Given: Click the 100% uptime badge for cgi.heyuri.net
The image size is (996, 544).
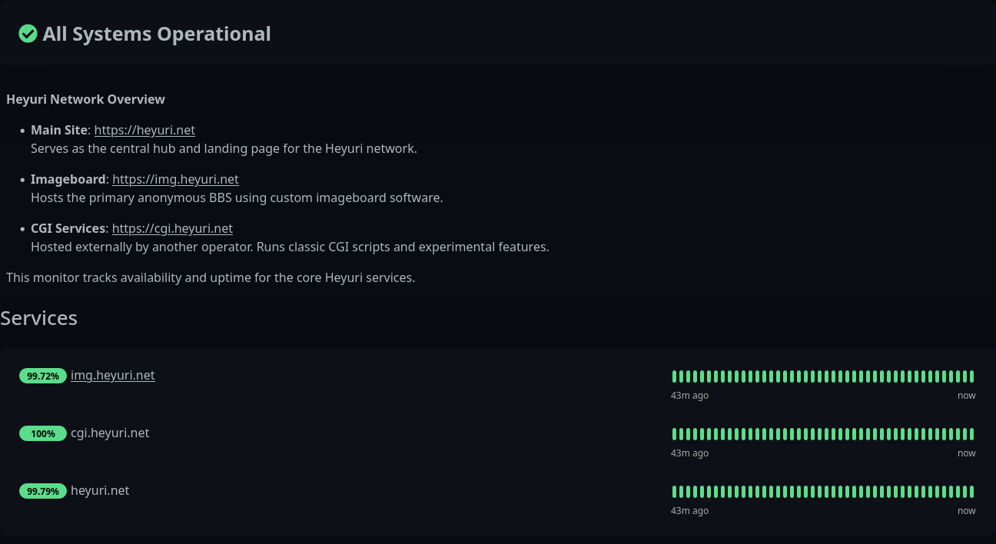Looking at the screenshot, I should coord(43,433).
